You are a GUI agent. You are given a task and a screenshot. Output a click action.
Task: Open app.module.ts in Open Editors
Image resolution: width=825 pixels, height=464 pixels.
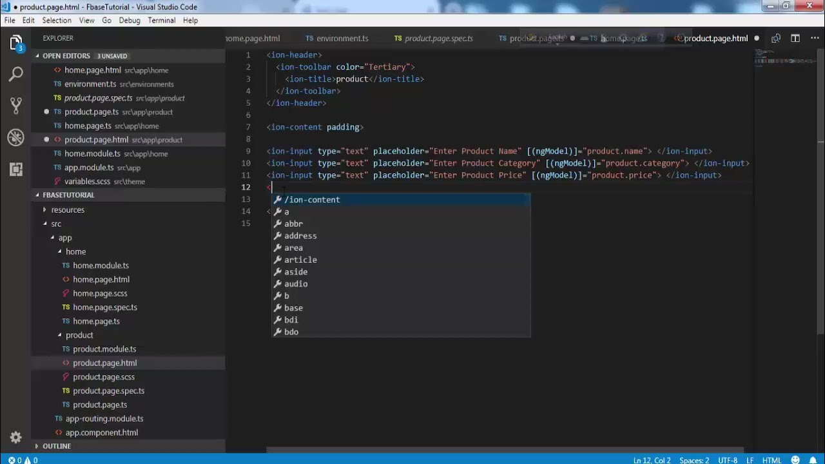tap(128, 168)
